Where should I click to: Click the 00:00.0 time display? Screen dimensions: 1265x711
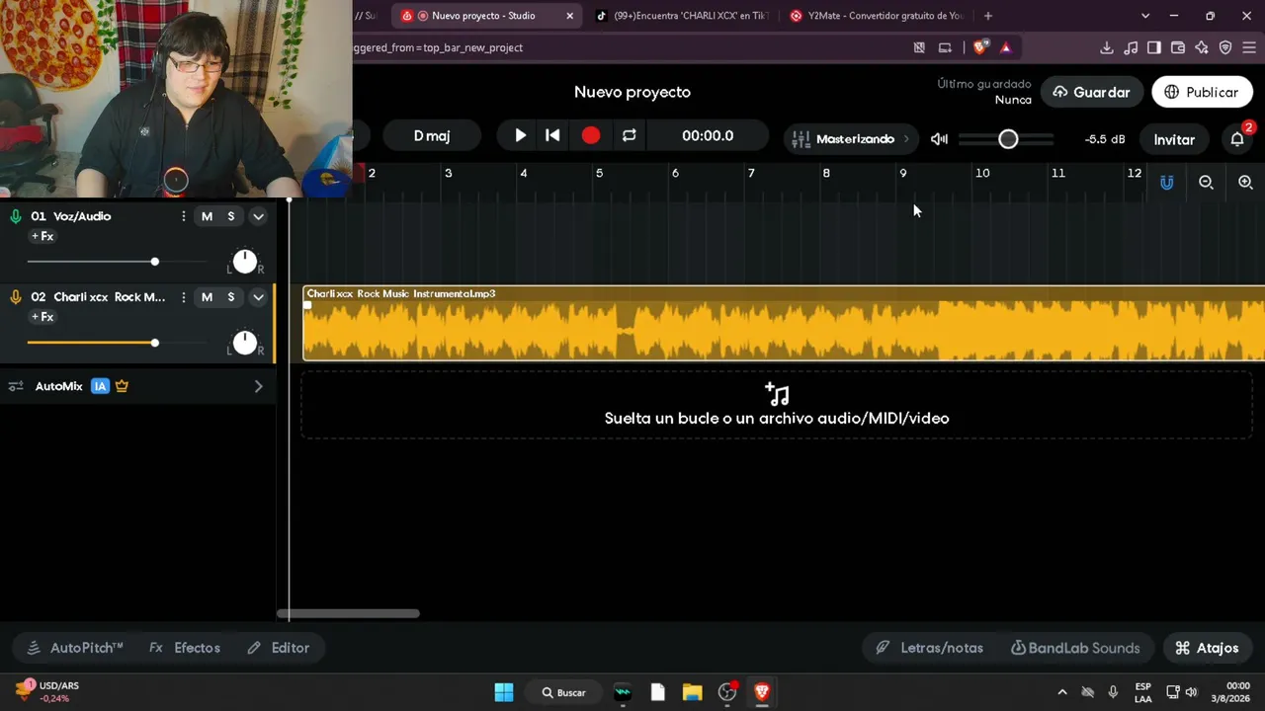coord(708,135)
